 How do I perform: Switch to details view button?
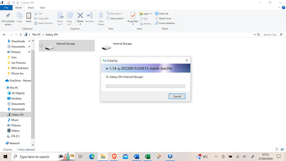coord(277,149)
